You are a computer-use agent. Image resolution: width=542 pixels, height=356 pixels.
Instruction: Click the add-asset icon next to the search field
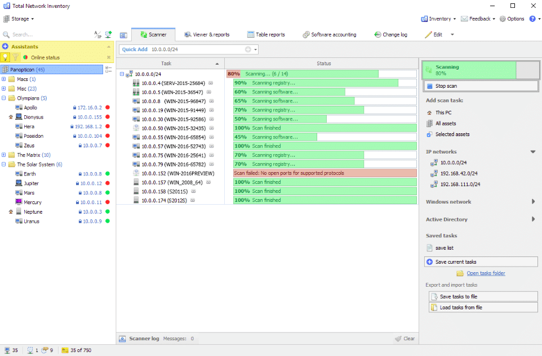pyautogui.click(x=109, y=34)
